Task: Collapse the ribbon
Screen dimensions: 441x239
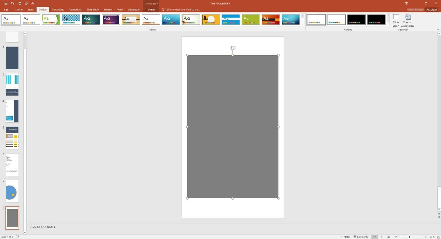Action: tap(438, 29)
